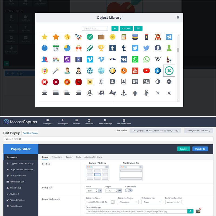Select the Wikipedia W icon
The width and height of the screenshot is (216, 216).
pyautogui.click(x=158, y=59)
